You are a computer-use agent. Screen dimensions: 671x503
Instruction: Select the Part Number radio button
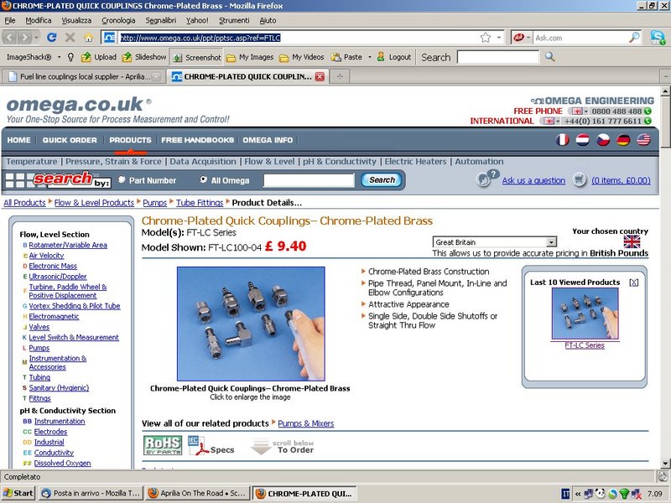[x=122, y=179]
